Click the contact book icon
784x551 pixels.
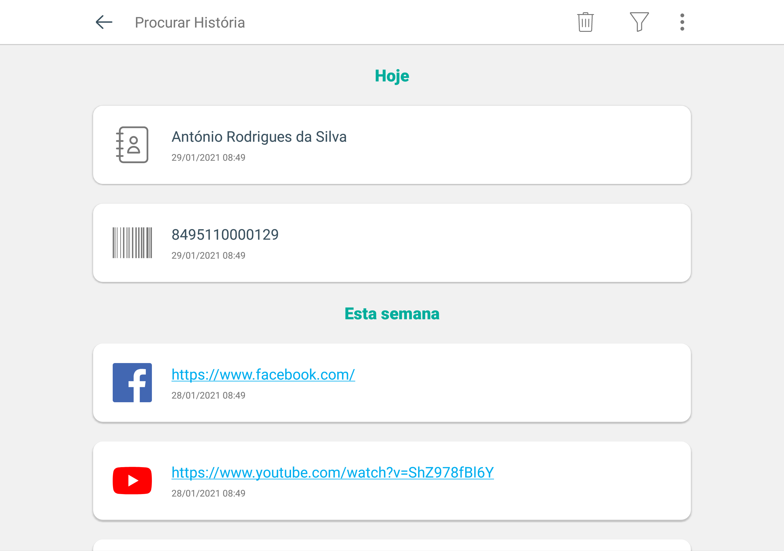[132, 145]
